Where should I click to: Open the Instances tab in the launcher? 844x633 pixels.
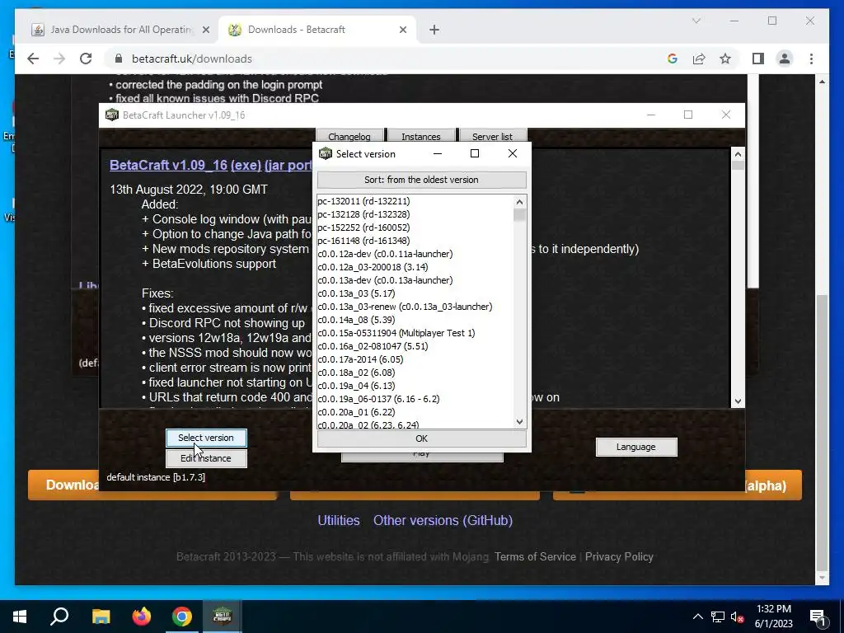[421, 136]
